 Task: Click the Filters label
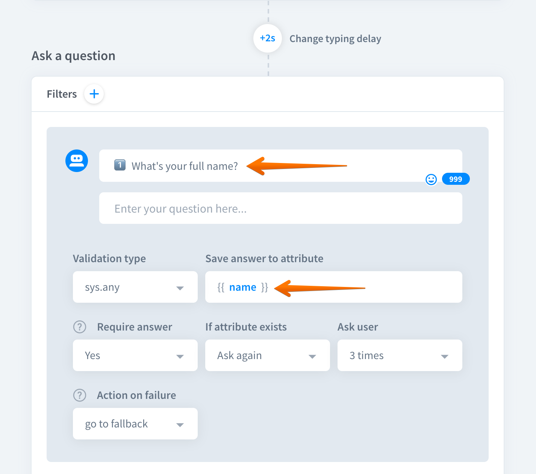pyautogui.click(x=62, y=94)
